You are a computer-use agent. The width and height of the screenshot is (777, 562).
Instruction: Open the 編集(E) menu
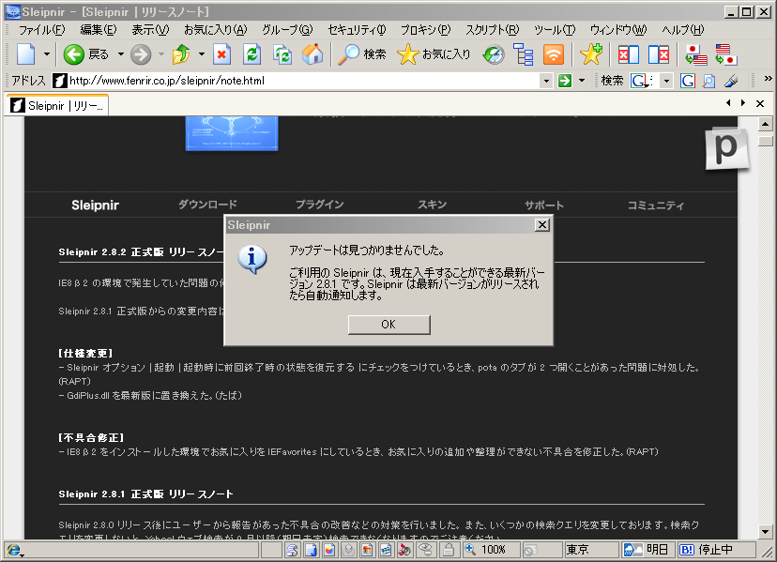[99, 30]
